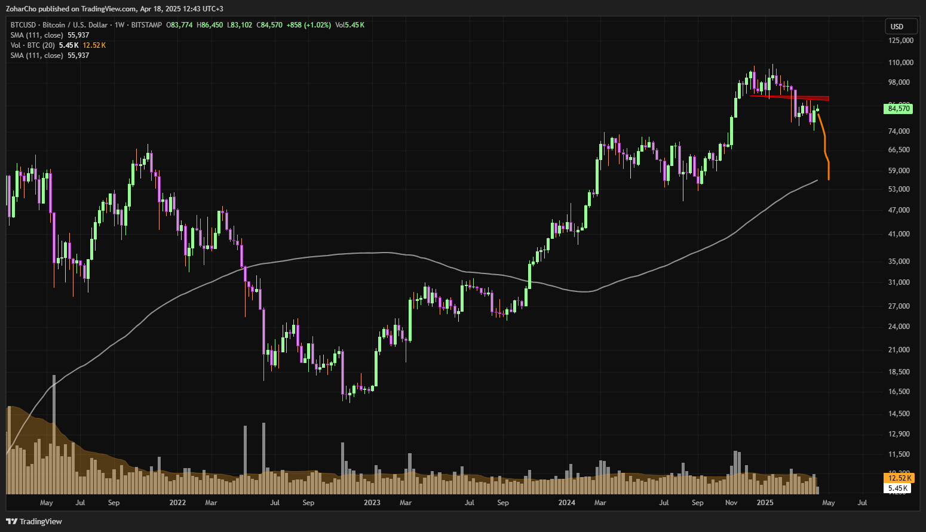Viewport: 926px width, 532px height.
Task: Click the 11,500 price axis label
Action: click(x=899, y=454)
